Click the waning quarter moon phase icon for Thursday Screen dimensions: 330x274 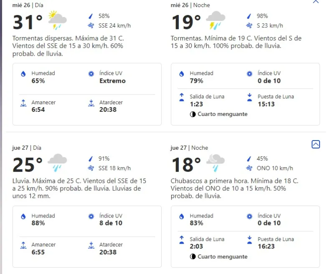point(193,257)
